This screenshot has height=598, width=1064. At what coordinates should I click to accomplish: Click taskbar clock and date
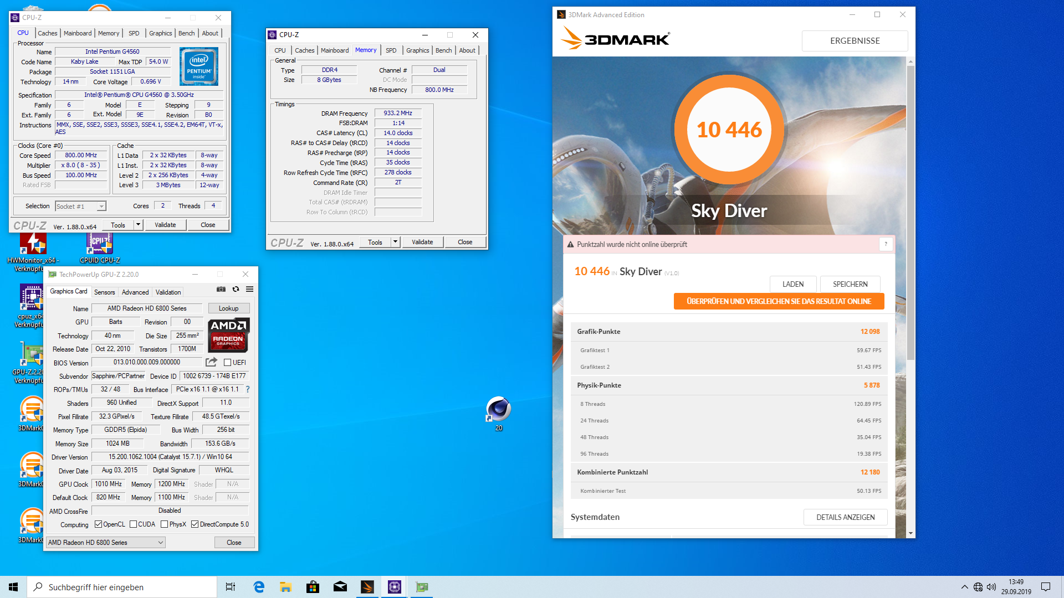coord(1016,587)
